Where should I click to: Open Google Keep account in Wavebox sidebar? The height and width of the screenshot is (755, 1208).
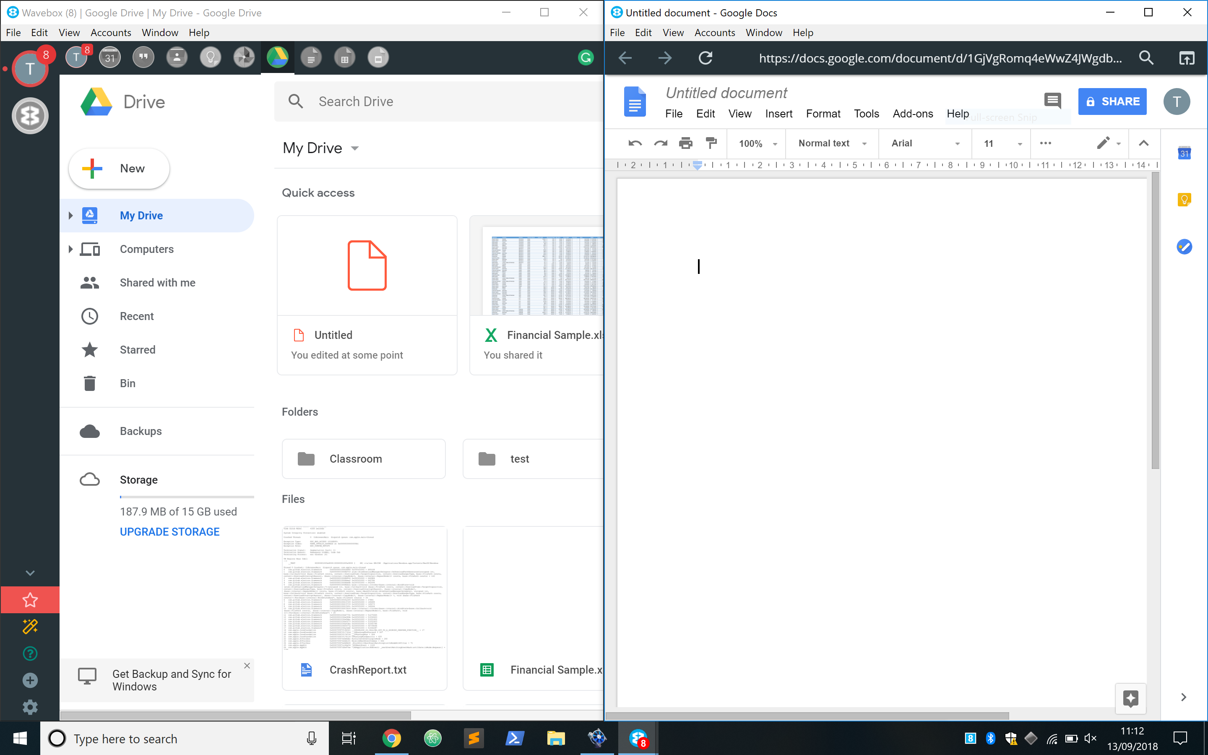(210, 57)
